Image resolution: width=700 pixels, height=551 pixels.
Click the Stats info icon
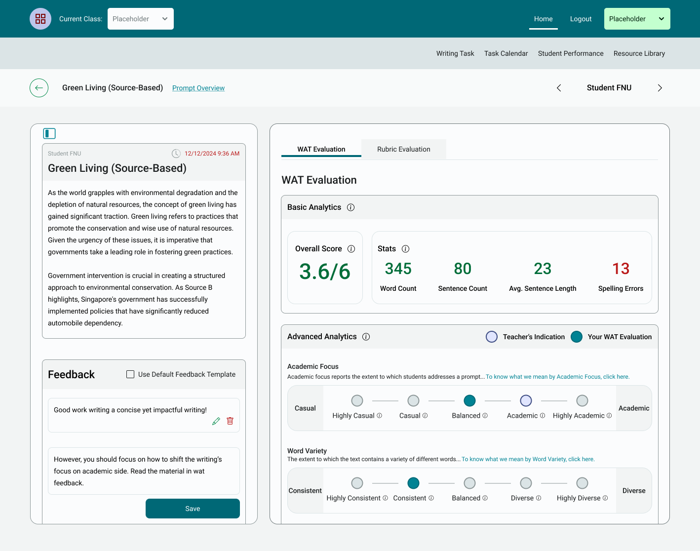coord(406,249)
